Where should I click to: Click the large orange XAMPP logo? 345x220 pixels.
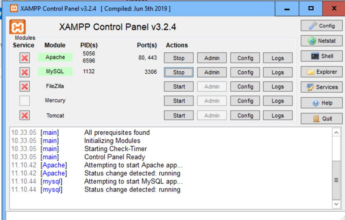[18, 27]
